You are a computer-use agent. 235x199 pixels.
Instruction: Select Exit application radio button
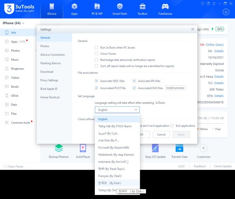(x=172, y=125)
